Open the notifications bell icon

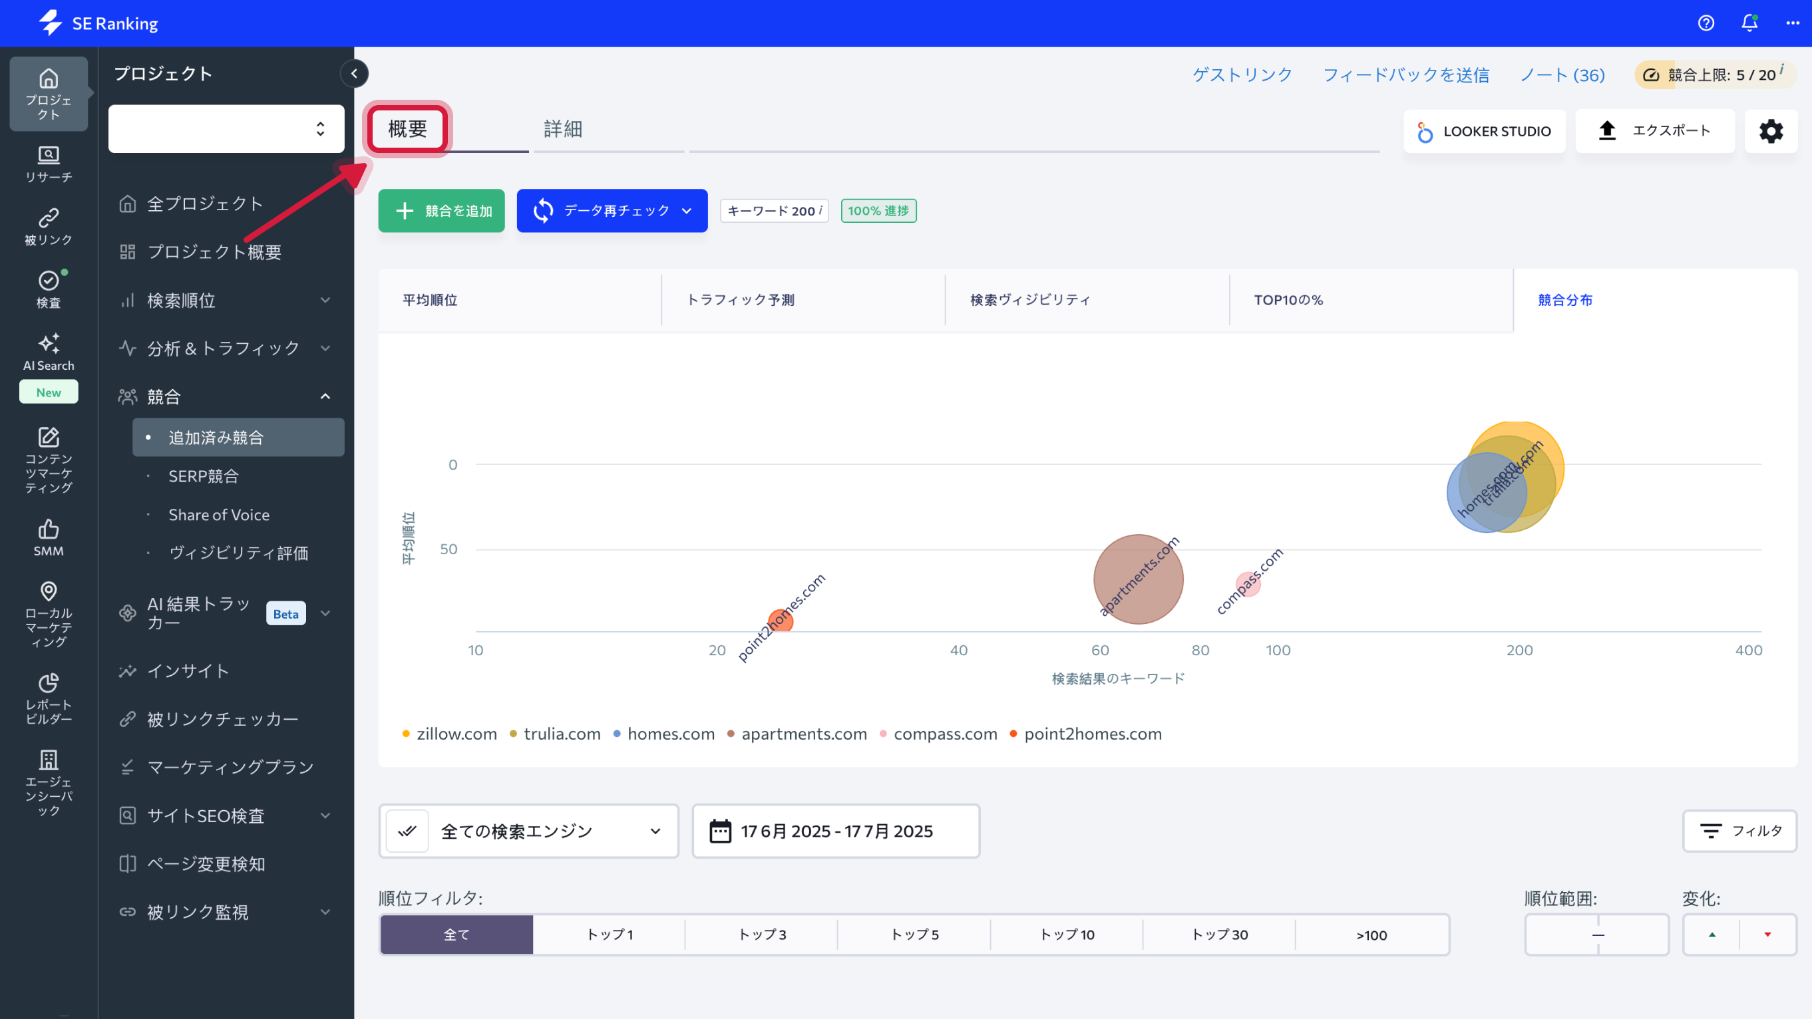[1749, 23]
